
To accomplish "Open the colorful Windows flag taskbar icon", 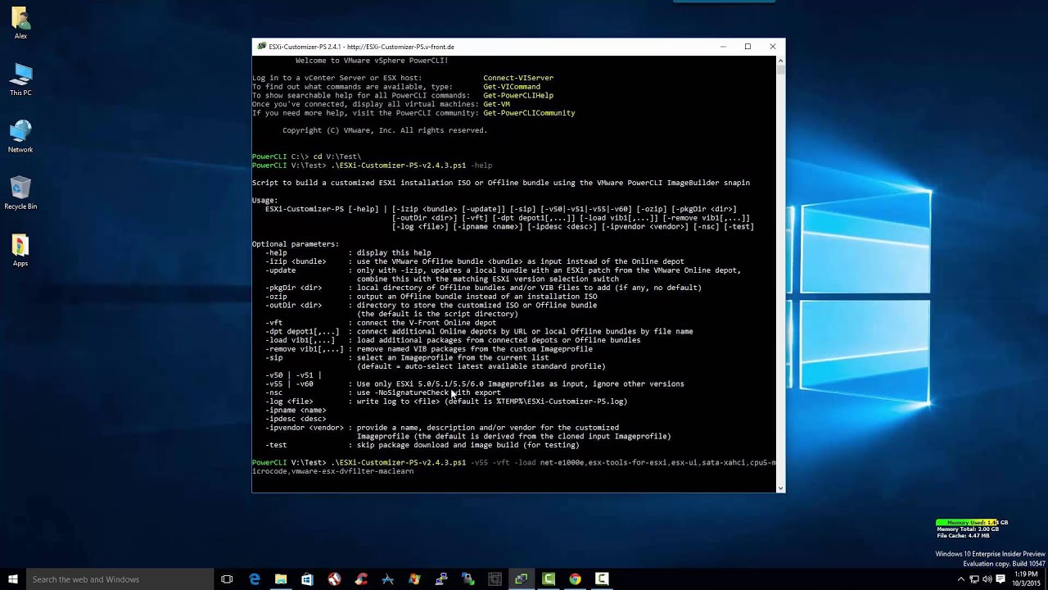I will pyautogui.click(x=414, y=579).
